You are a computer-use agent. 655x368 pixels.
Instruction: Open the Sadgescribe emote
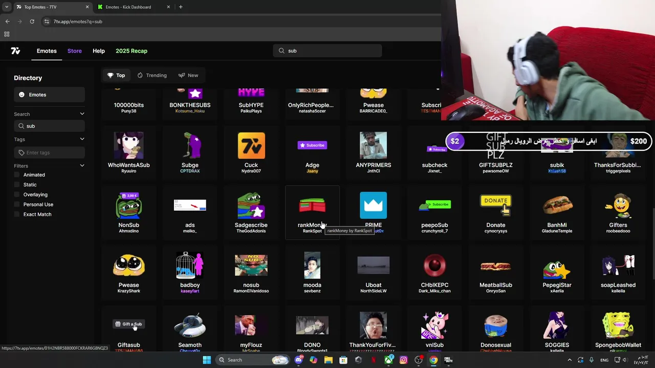pyautogui.click(x=251, y=213)
